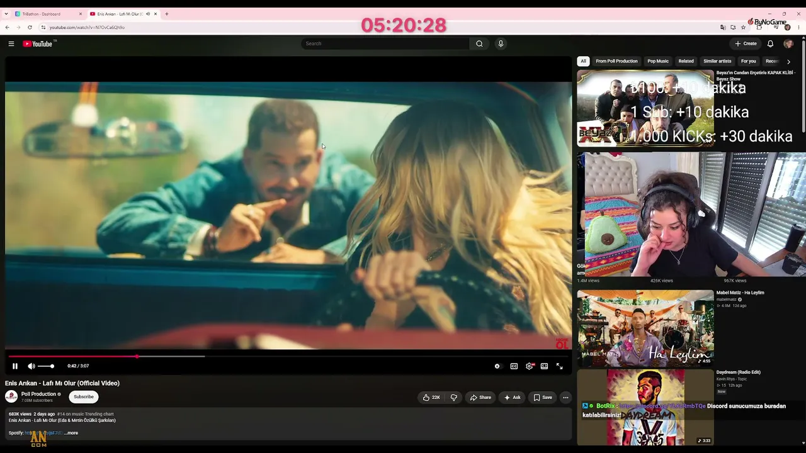Click the Beyaz Show thumbnail
This screenshot has width=806, height=453.
pyautogui.click(x=645, y=108)
